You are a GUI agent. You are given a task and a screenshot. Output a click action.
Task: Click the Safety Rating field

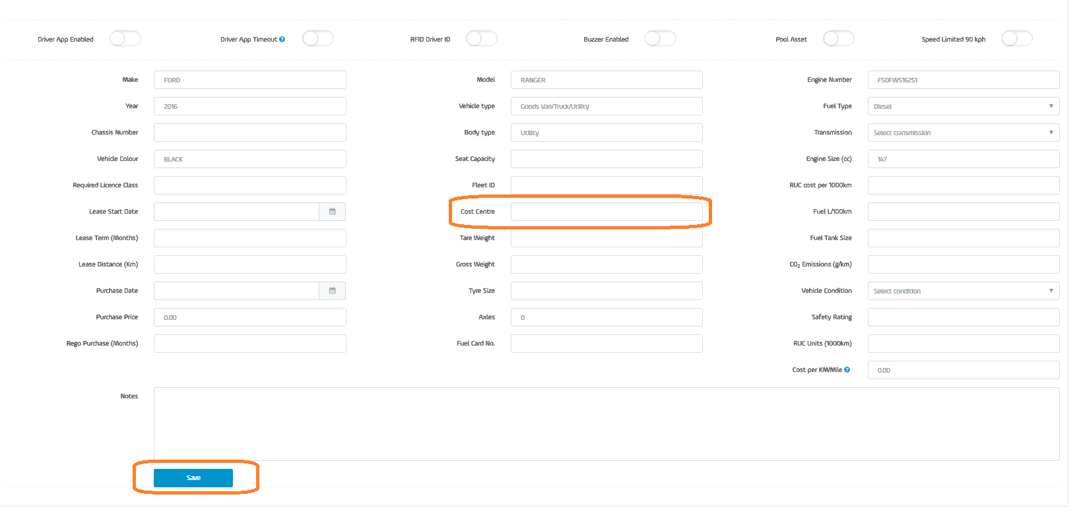(964, 317)
